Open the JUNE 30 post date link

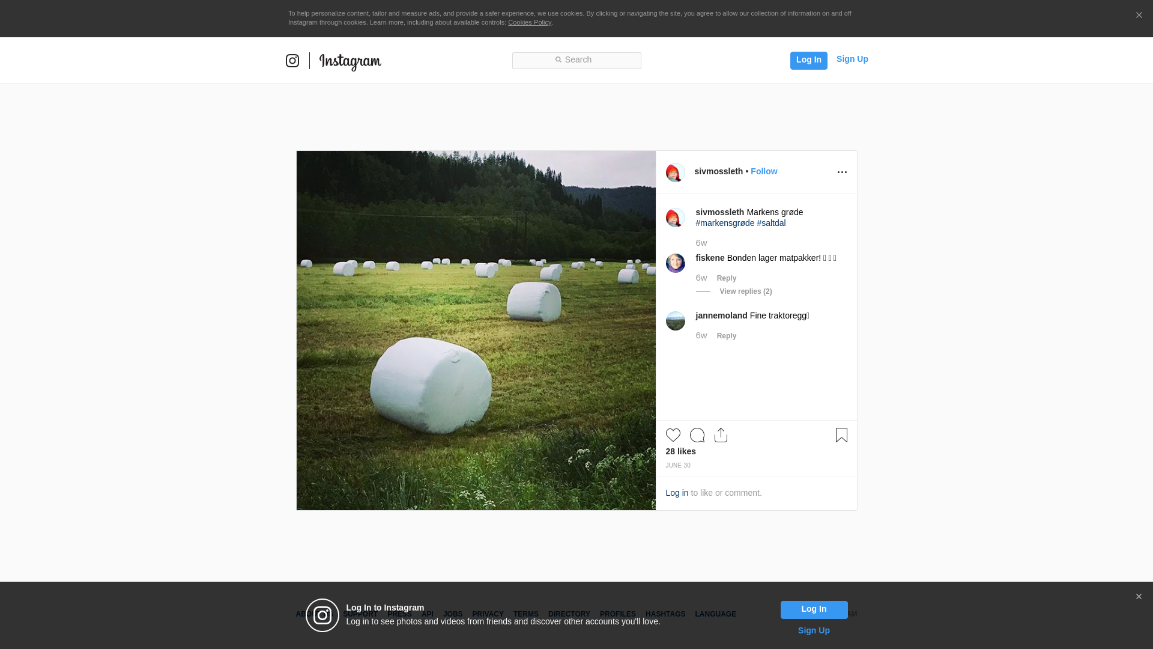click(x=678, y=466)
